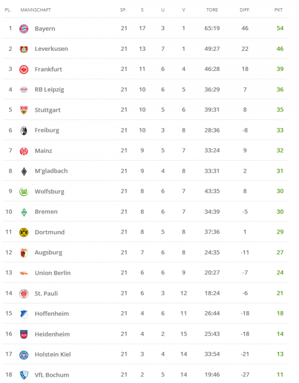Select the Frankfurt eagle crest
Screen dimensions: 299x383
pyautogui.click(x=24, y=69)
